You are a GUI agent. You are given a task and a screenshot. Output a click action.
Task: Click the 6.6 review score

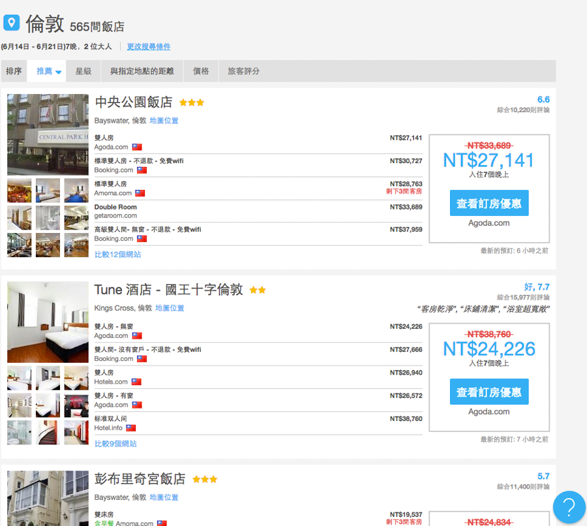pyautogui.click(x=543, y=99)
